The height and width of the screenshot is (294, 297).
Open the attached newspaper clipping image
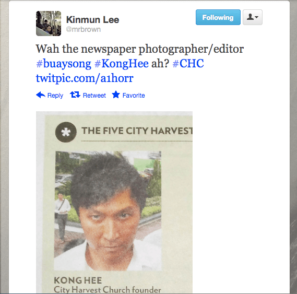click(114, 202)
